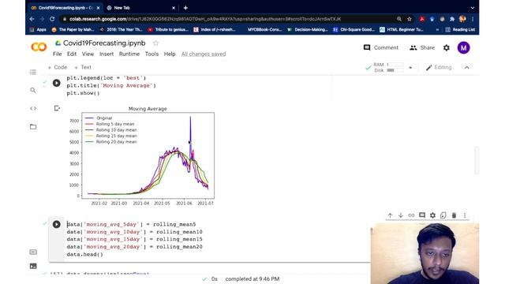This screenshot has width=505, height=284.
Task: Bookmark this page with the star
Action: point(410,19)
